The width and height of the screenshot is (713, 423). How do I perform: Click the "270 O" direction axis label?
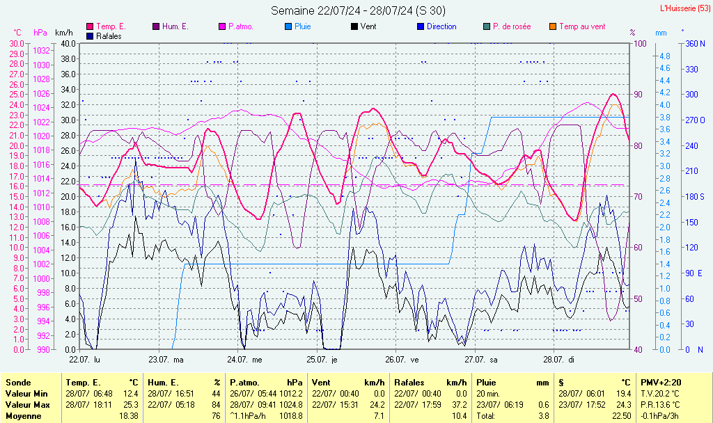point(696,120)
